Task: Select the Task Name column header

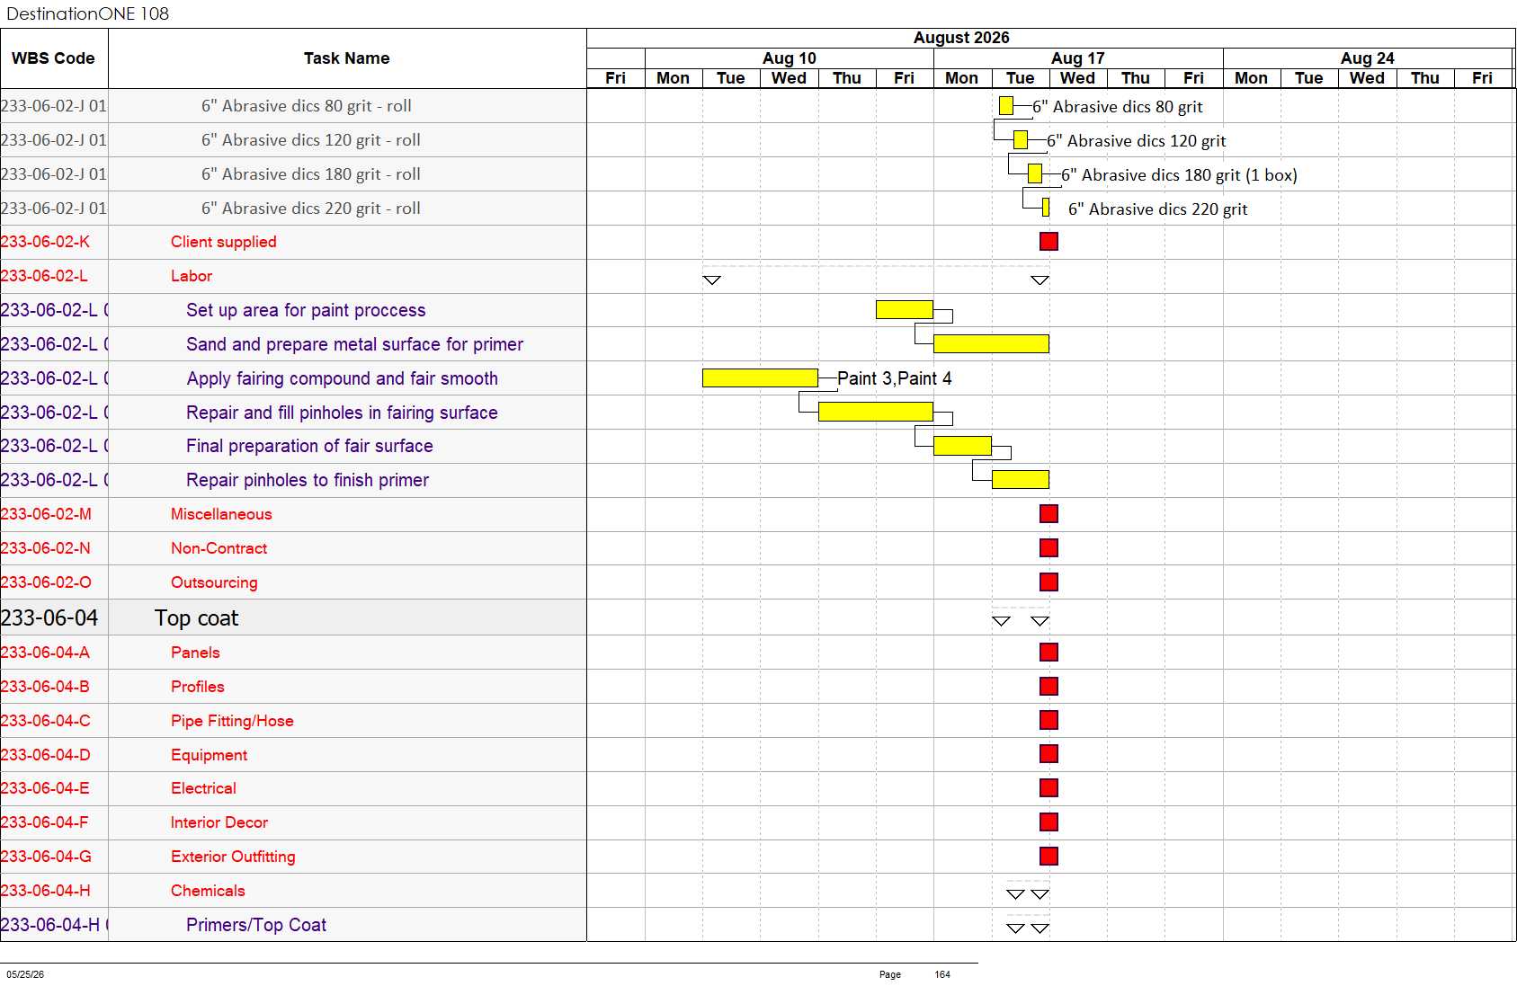Action: 347,58
